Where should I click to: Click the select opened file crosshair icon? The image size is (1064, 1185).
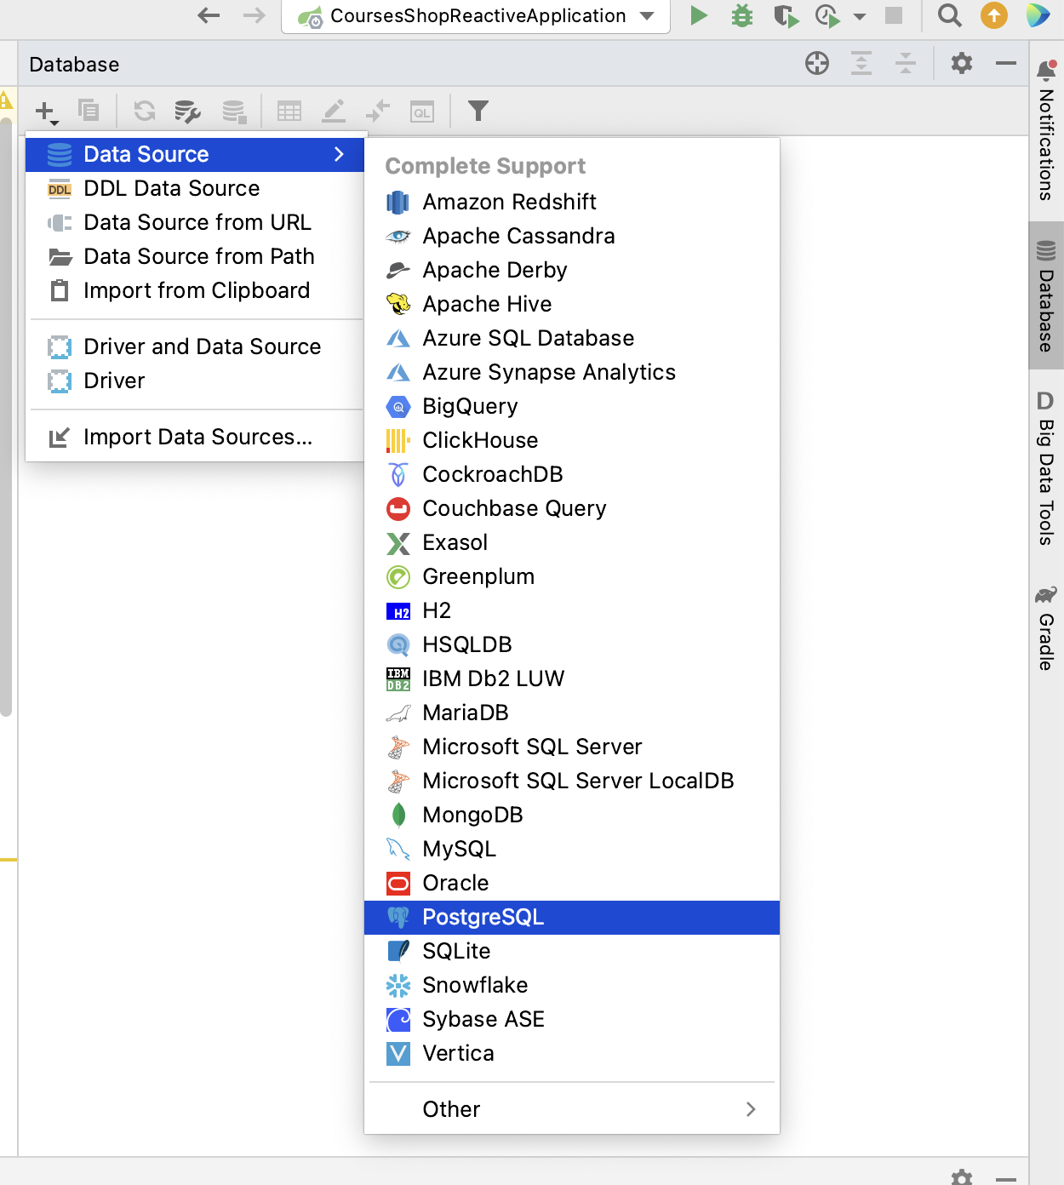[x=817, y=64]
